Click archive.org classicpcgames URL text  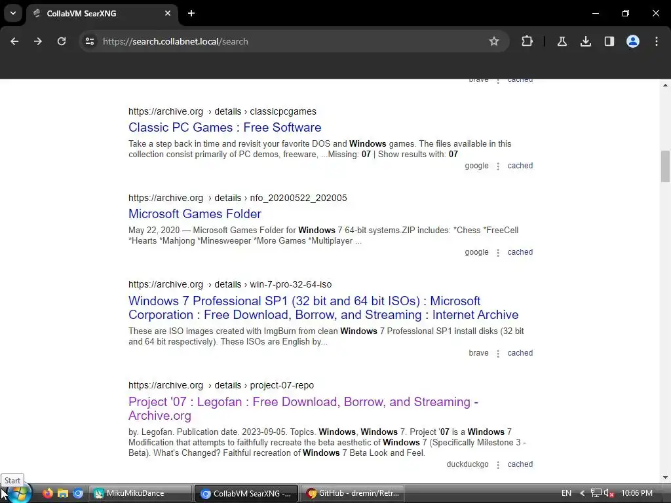coord(222,111)
